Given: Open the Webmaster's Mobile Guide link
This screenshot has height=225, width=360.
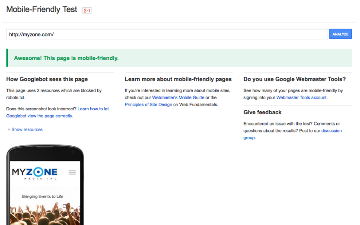Looking at the screenshot, I should [178, 97].
